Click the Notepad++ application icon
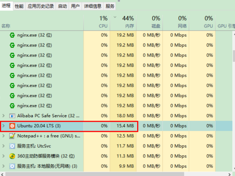 tap(12, 136)
